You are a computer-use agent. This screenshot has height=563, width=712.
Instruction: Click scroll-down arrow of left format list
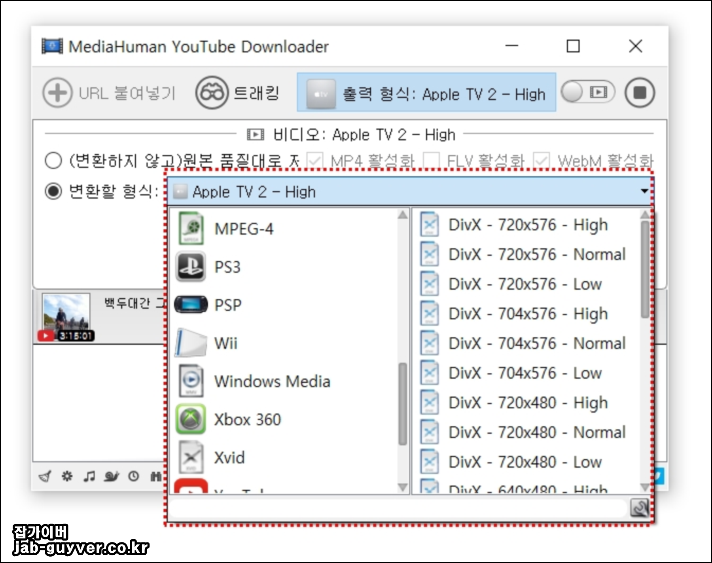403,487
